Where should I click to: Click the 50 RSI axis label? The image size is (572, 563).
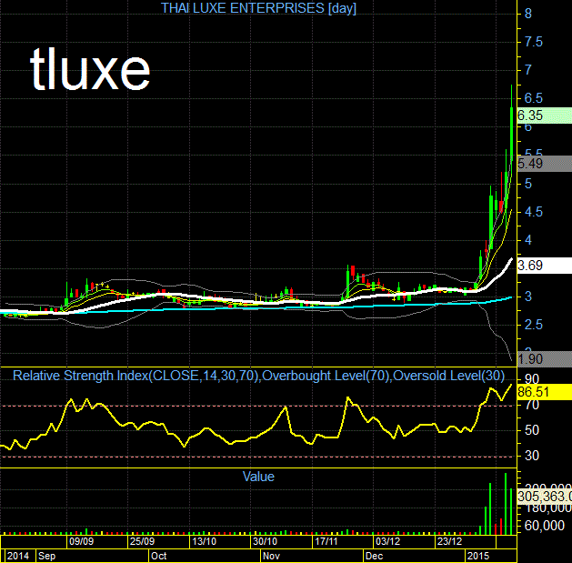coord(532,430)
